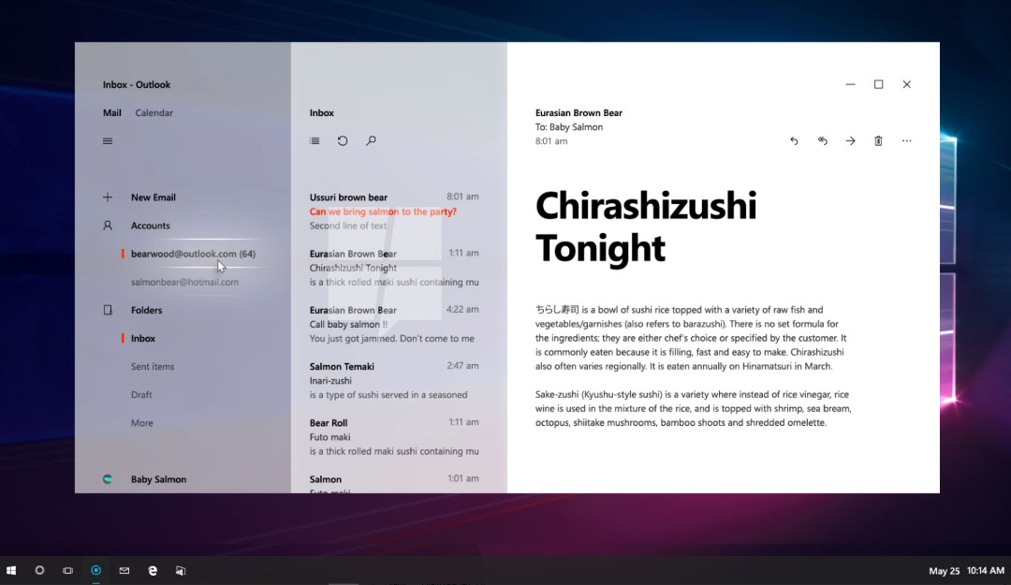
Task: Refresh the Inbox message list
Action: (x=343, y=140)
